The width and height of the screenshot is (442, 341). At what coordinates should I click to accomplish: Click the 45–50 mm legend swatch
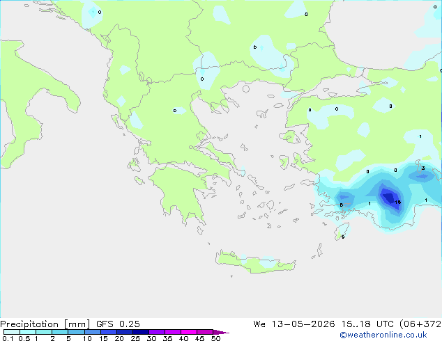205,332
